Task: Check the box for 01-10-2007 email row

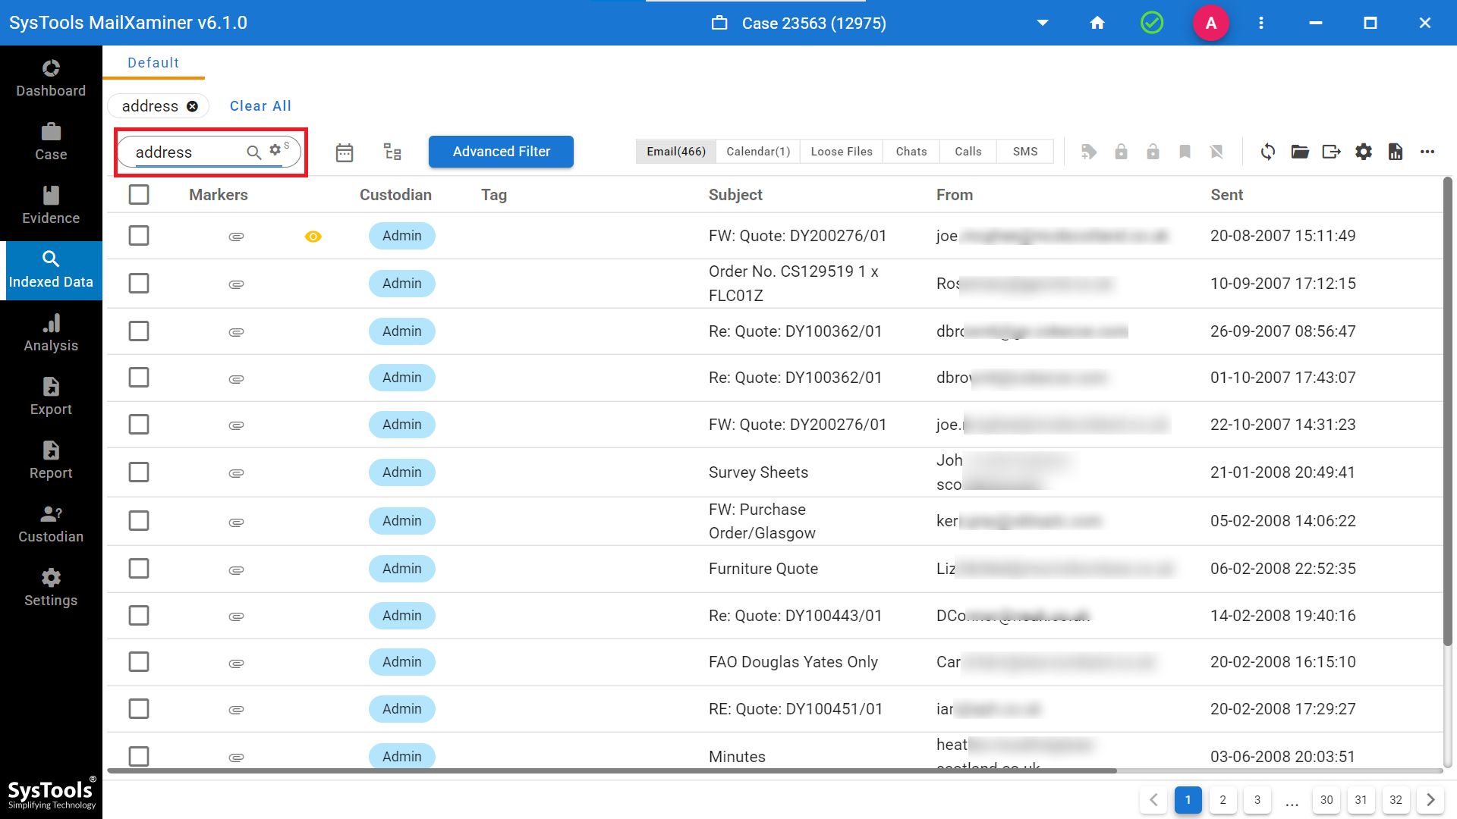Action: click(x=139, y=378)
